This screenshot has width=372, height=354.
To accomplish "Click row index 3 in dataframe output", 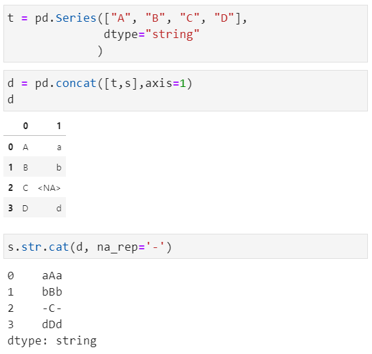I will [x=11, y=208].
